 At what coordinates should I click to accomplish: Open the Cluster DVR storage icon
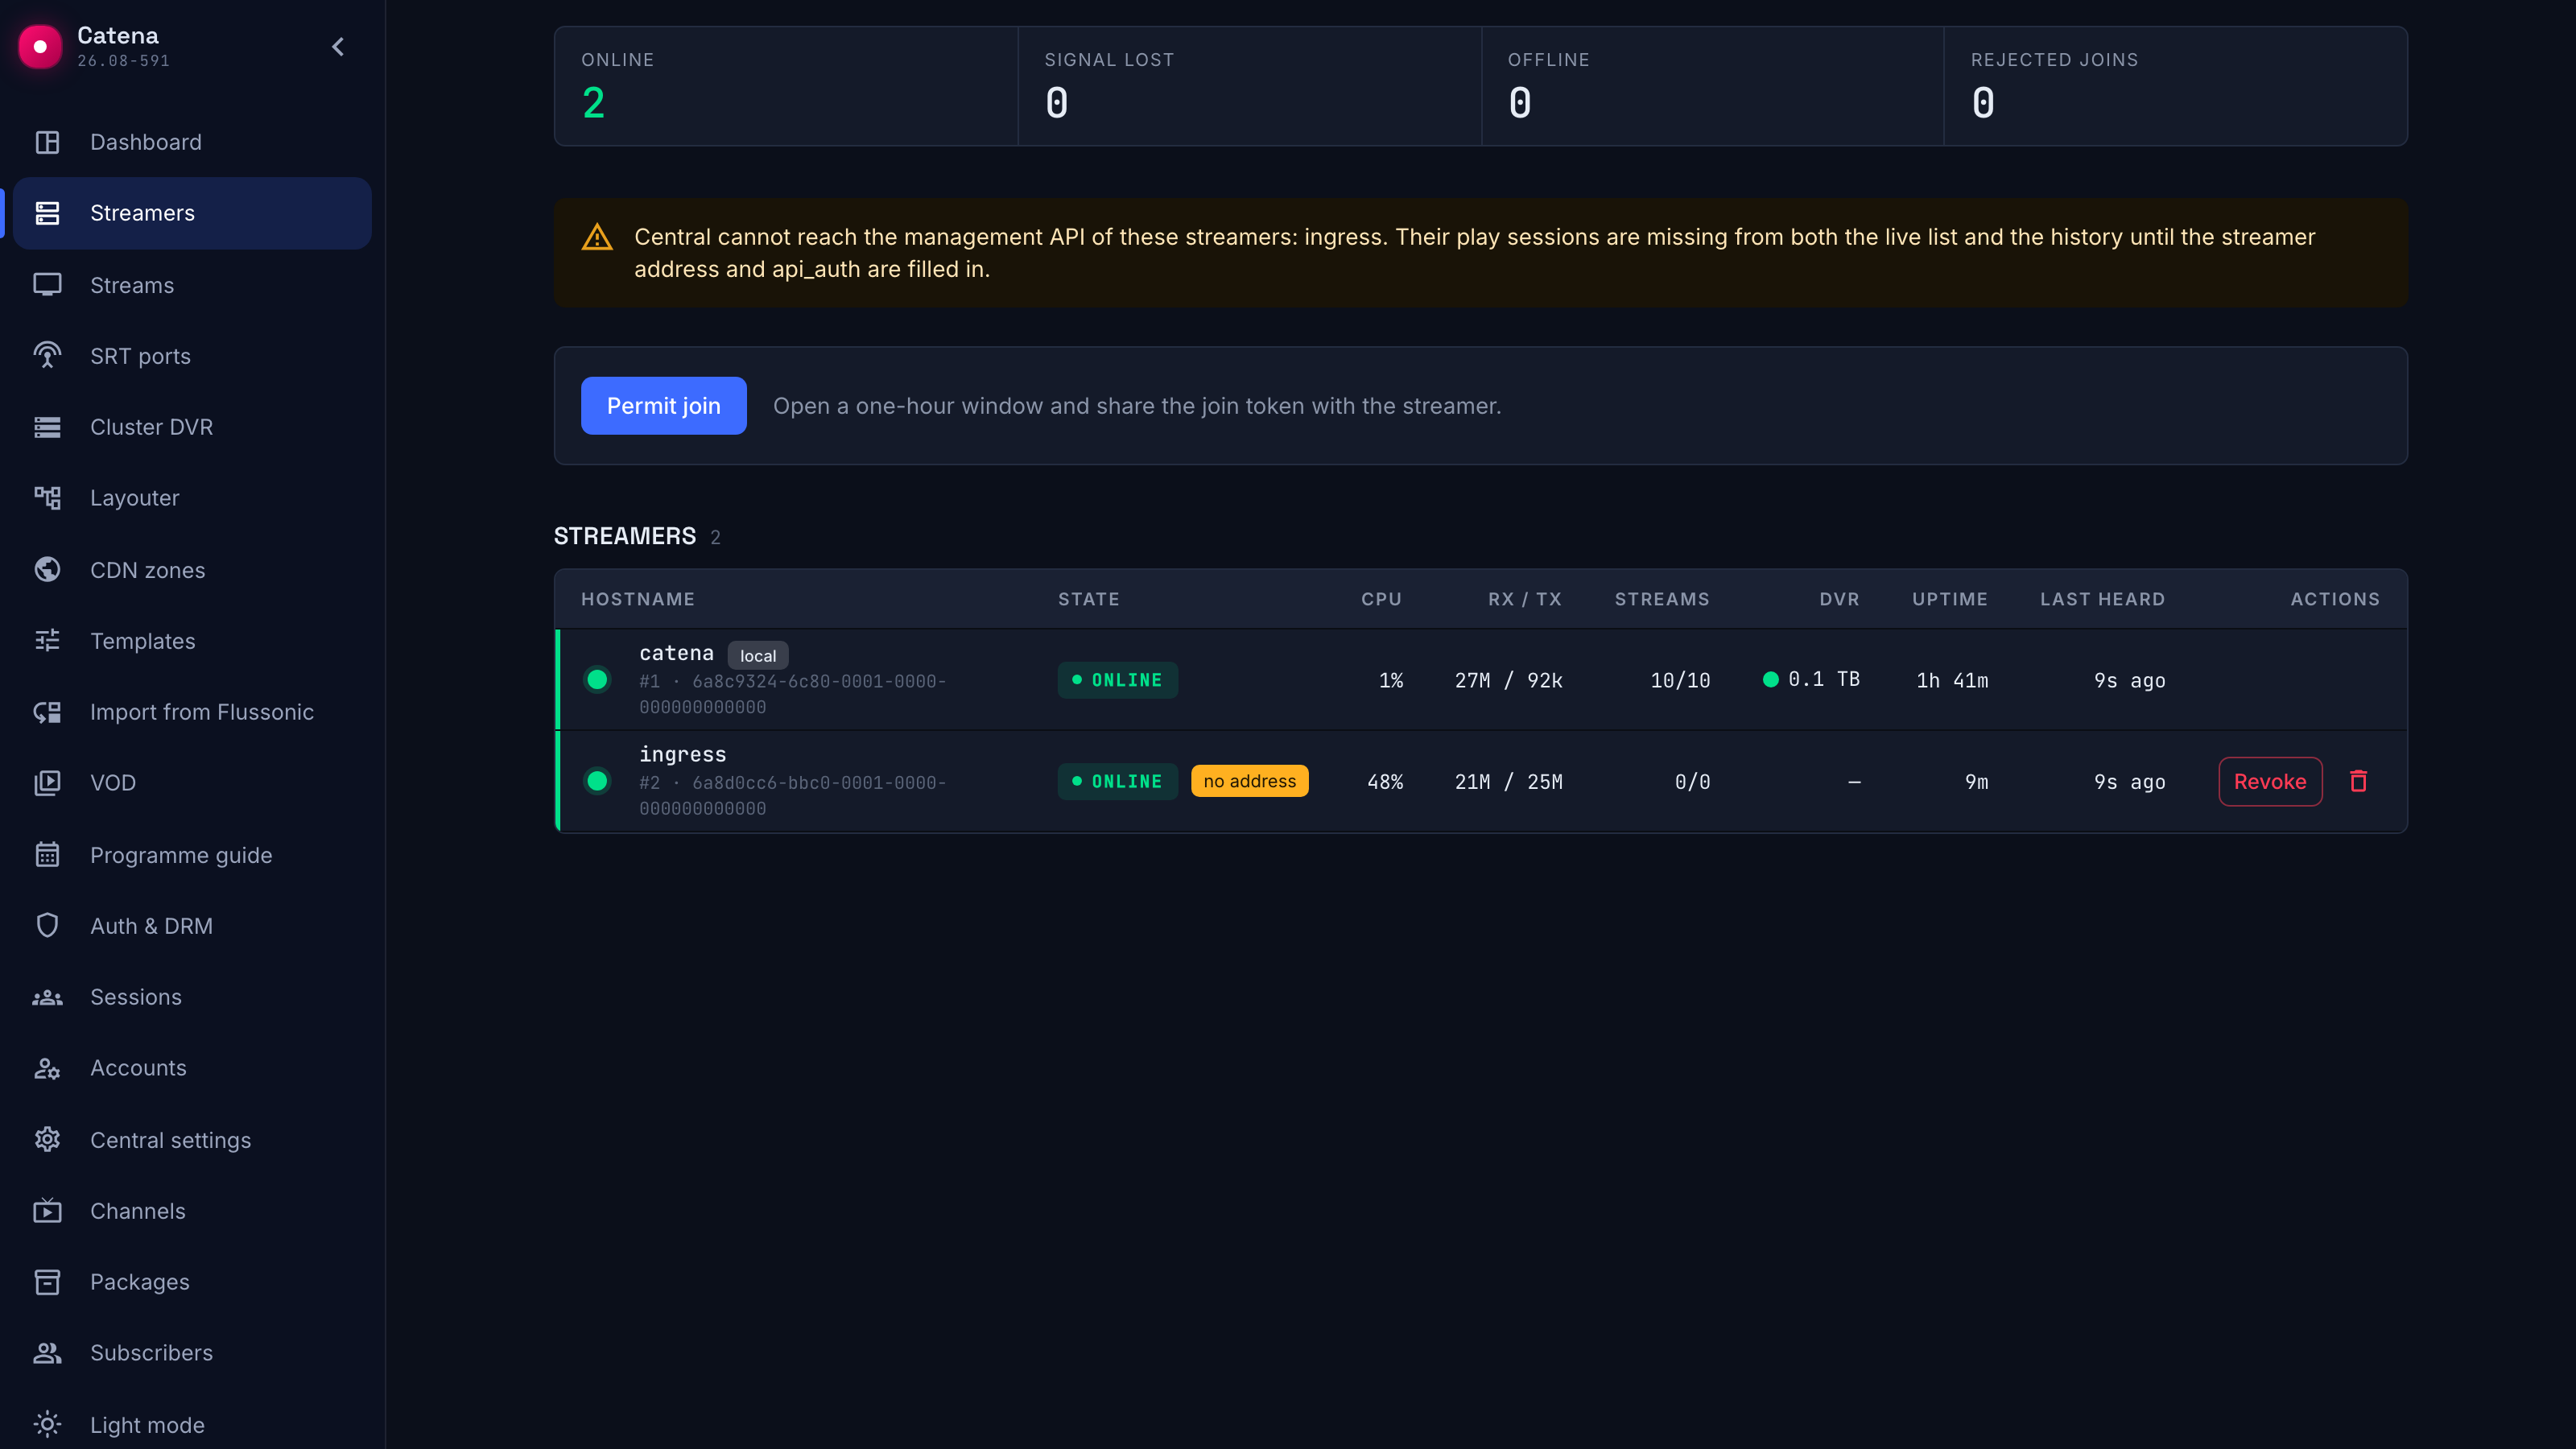pyautogui.click(x=47, y=427)
